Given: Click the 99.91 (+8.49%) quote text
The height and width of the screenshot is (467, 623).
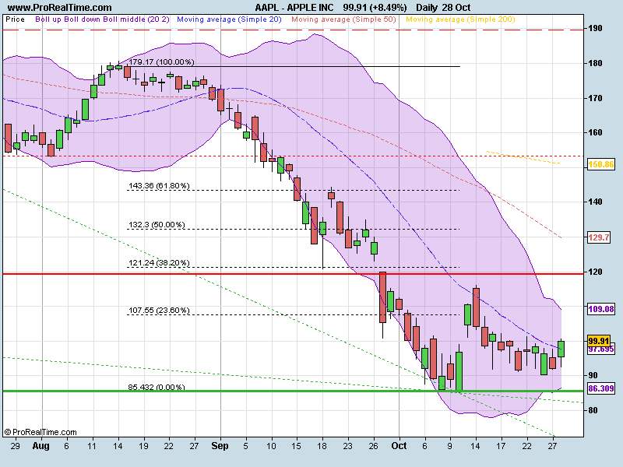Looking at the screenshot, I should click(x=375, y=8).
